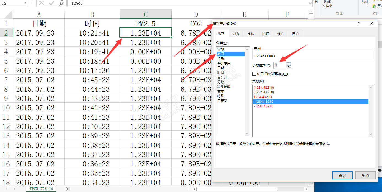Add a new sheet with the plus icon
Screen dimensions: 382x192
(x=68, y=189)
